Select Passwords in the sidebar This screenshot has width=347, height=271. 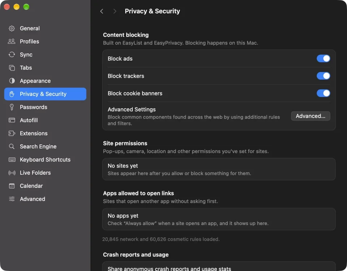(45, 107)
